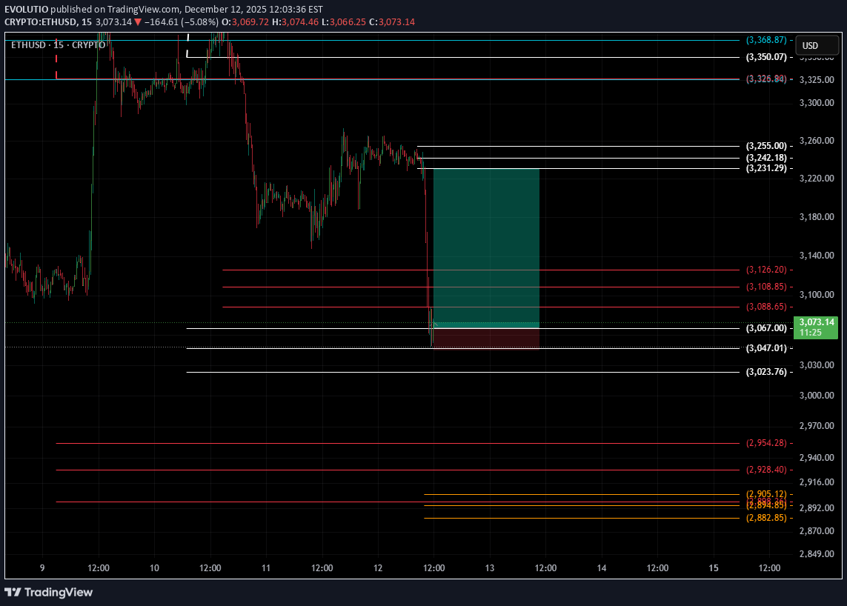The width and height of the screenshot is (847, 606).
Task: Click 3,260.00 on the price axis
Action: pos(816,141)
